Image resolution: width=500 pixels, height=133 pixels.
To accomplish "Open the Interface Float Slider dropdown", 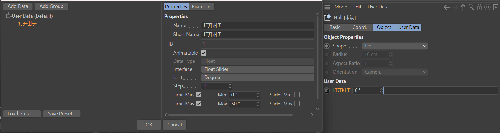I will 258,69.
